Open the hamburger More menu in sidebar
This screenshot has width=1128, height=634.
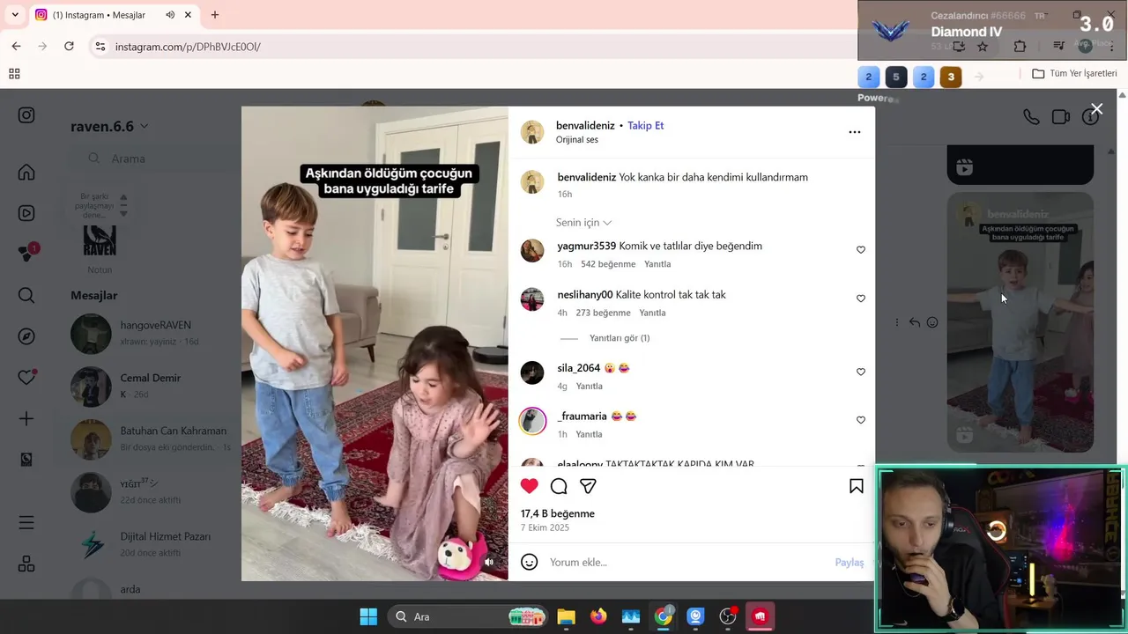[x=26, y=523]
